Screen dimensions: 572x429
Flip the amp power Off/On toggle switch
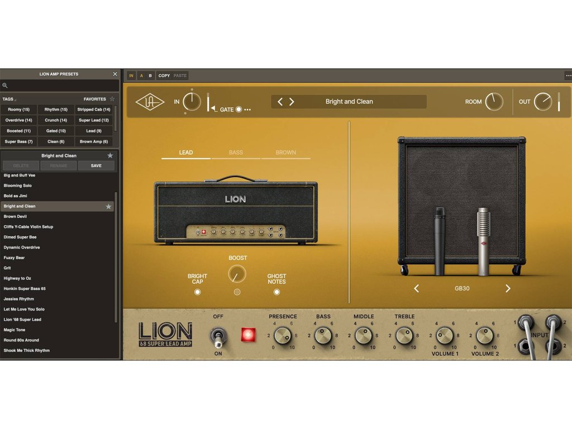(218, 336)
